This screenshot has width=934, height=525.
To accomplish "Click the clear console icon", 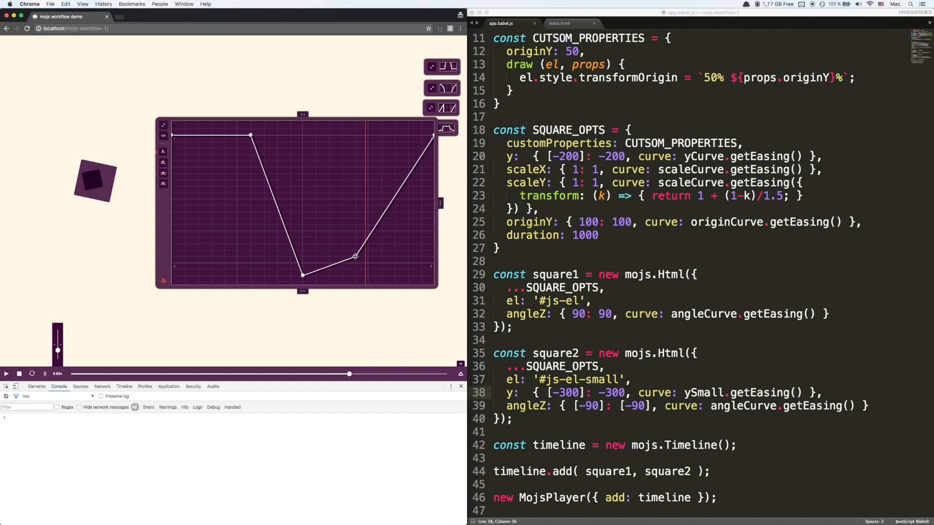I will click(x=6, y=396).
